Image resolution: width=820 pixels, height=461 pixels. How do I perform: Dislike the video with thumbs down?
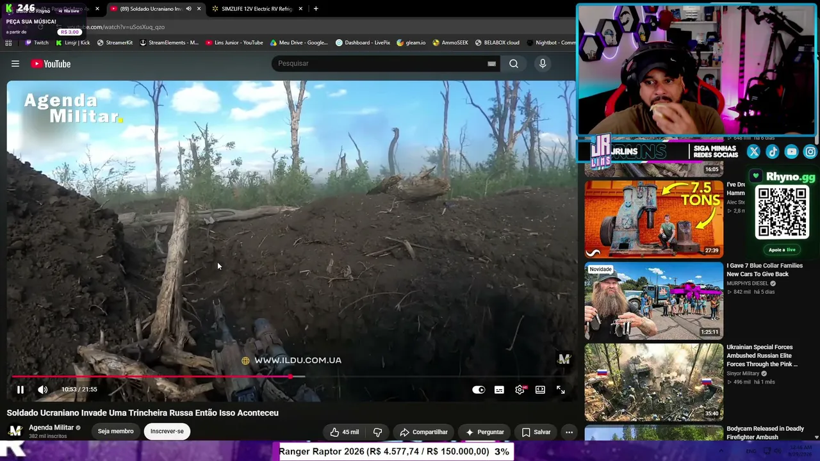pyautogui.click(x=377, y=432)
